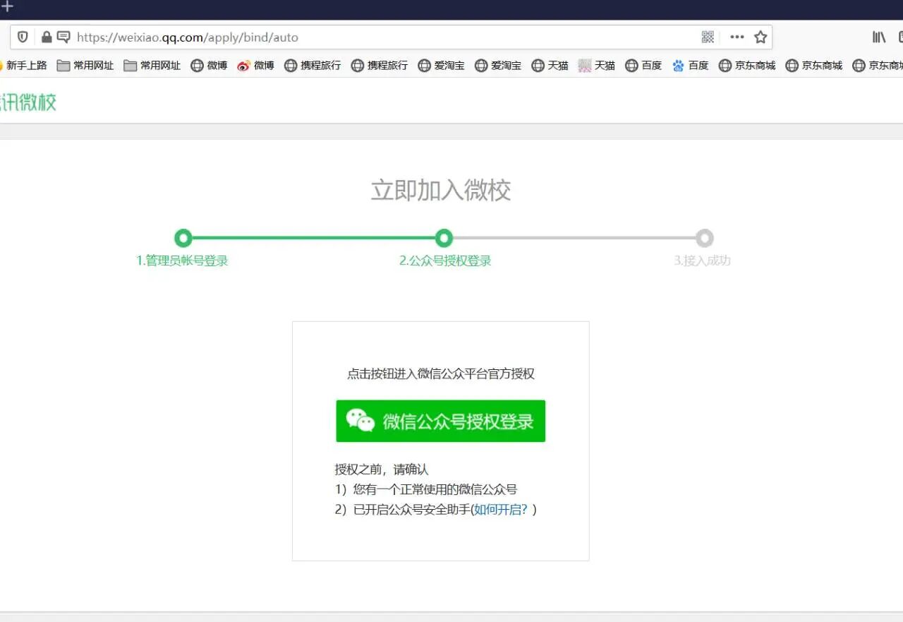
Task: Click text 您有一个正常使用的微信公众号
Action: (x=435, y=489)
